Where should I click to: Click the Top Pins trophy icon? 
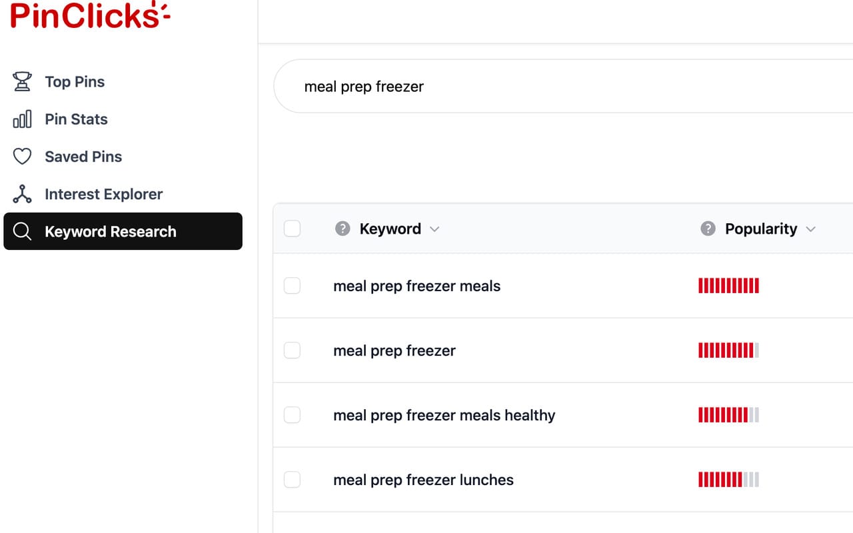point(22,82)
